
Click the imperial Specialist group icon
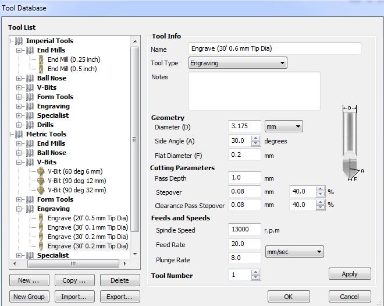[x=30, y=115]
